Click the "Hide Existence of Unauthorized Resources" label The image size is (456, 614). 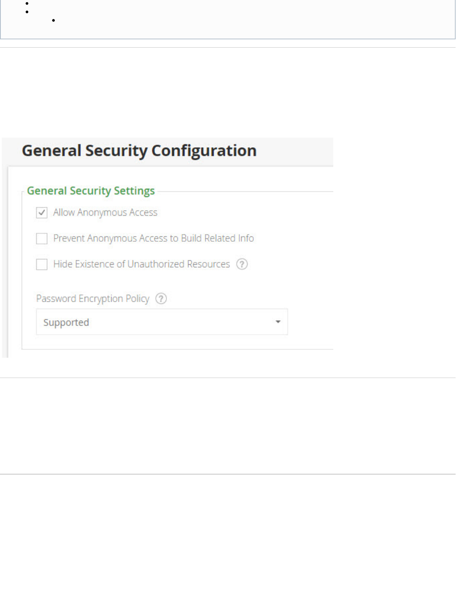click(141, 264)
